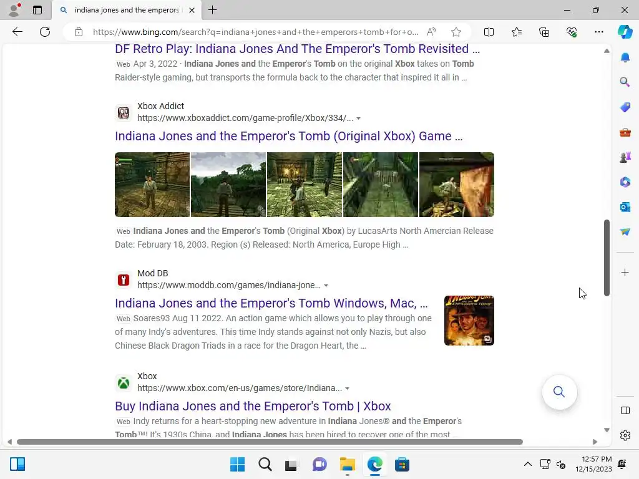The width and height of the screenshot is (639, 479).
Task: Open Browser essentials heart icon
Action: click(x=572, y=32)
